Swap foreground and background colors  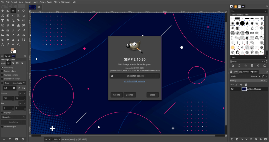(x=15, y=49)
